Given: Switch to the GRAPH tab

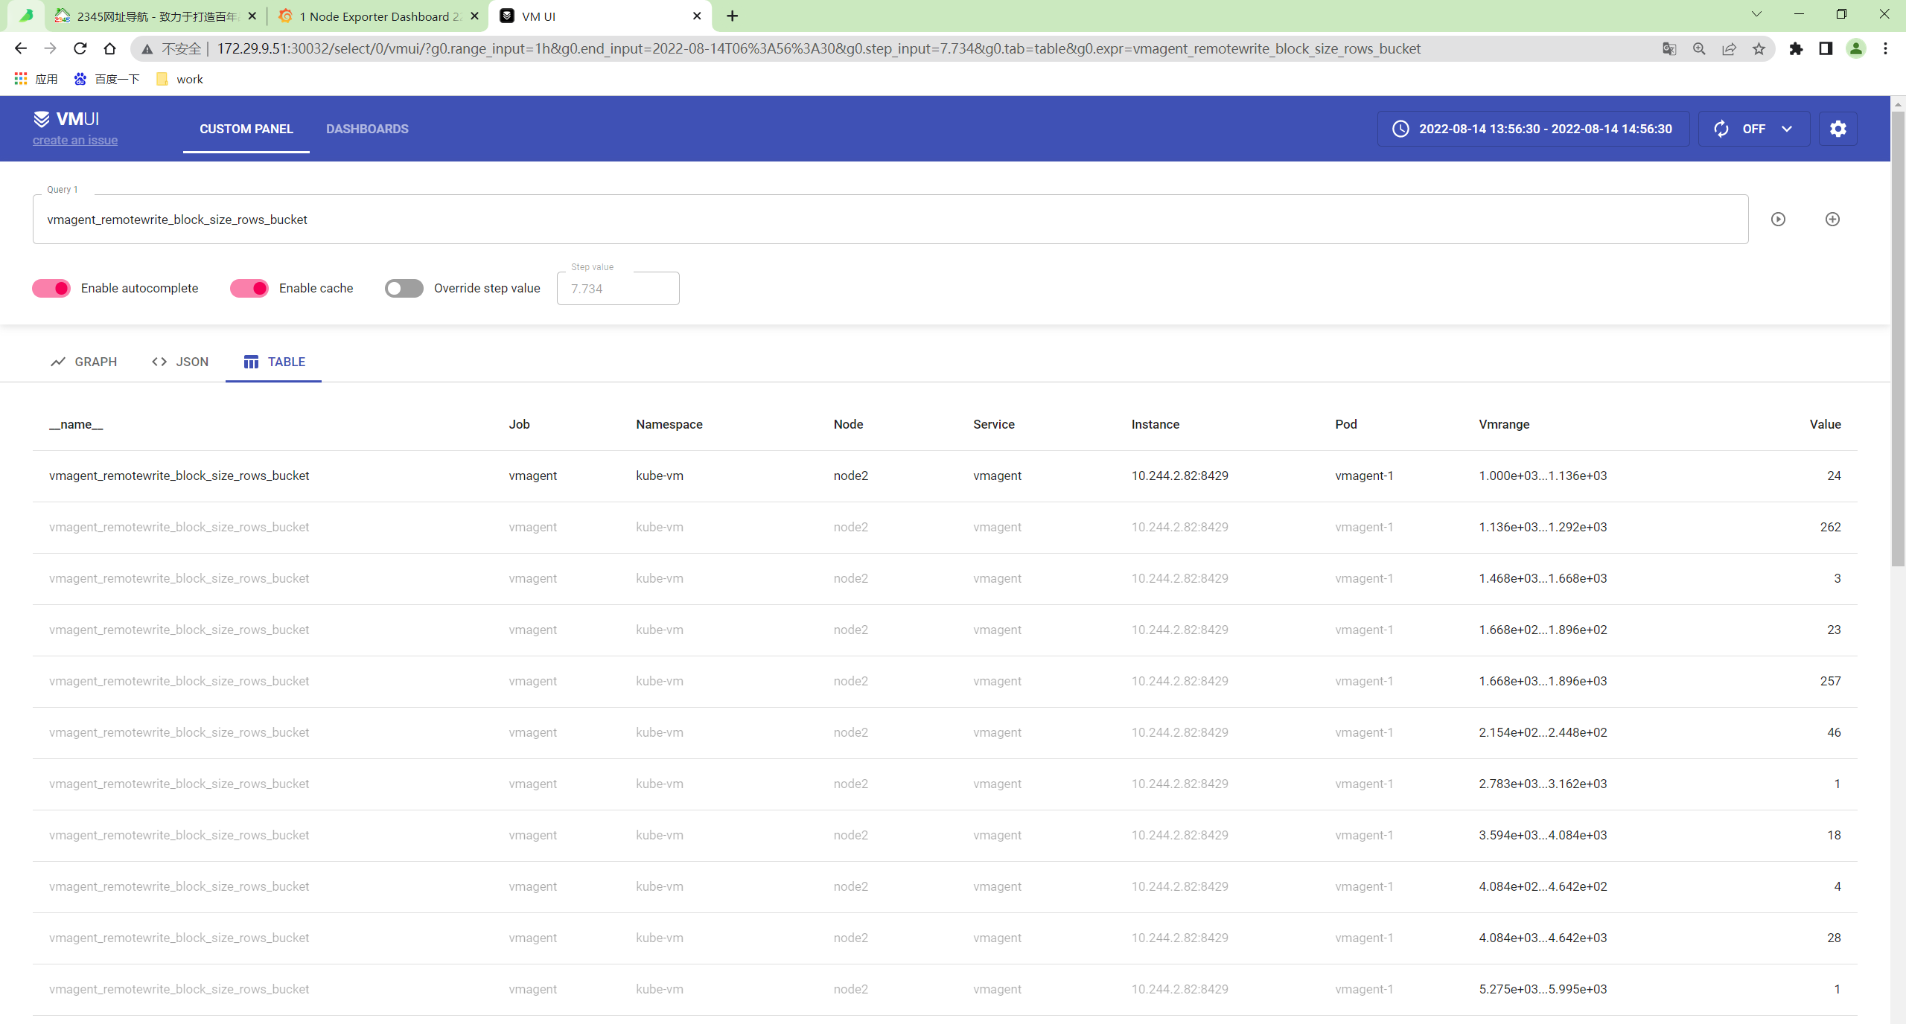Looking at the screenshot, I should click(84, 362).
